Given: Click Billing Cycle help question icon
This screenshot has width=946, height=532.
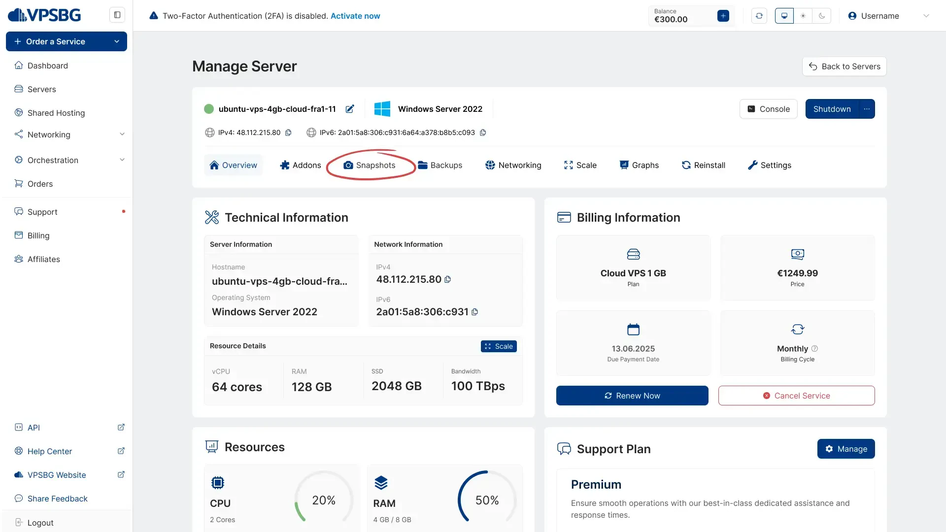Looking at the screenshot, I should (814, 348).
